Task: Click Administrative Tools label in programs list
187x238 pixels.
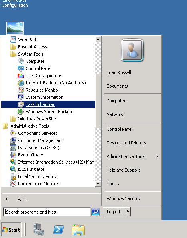Action: coord(30,126)
